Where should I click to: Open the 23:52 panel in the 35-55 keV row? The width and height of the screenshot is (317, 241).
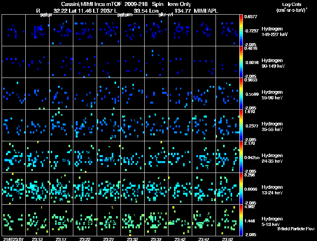(x=227, y=125)
